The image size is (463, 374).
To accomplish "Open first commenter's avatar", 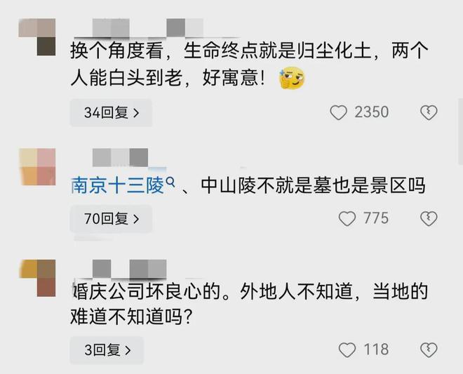I will pyautogui.click(x=37, y=37).
